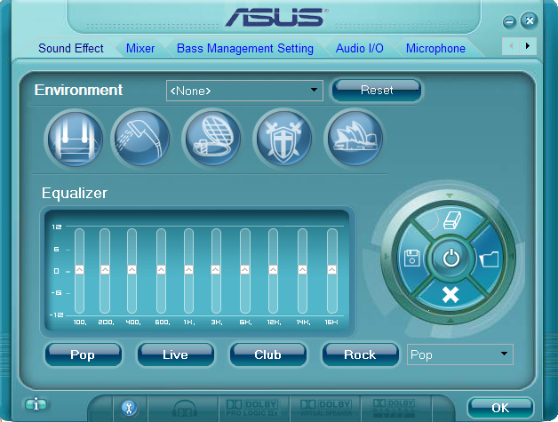The image size is (558, 422).
Task: Click the 200 Hz equalizer slider handle
Action: click(105, 269)
